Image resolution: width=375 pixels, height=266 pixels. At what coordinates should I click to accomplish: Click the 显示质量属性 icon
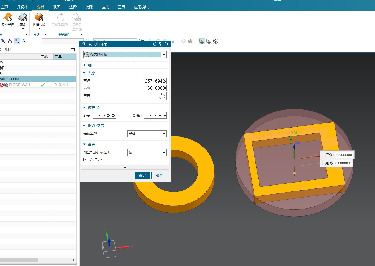pos(77,17)
